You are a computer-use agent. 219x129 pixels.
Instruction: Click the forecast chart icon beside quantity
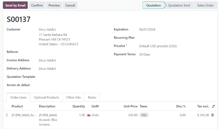(x=89, y=115)
